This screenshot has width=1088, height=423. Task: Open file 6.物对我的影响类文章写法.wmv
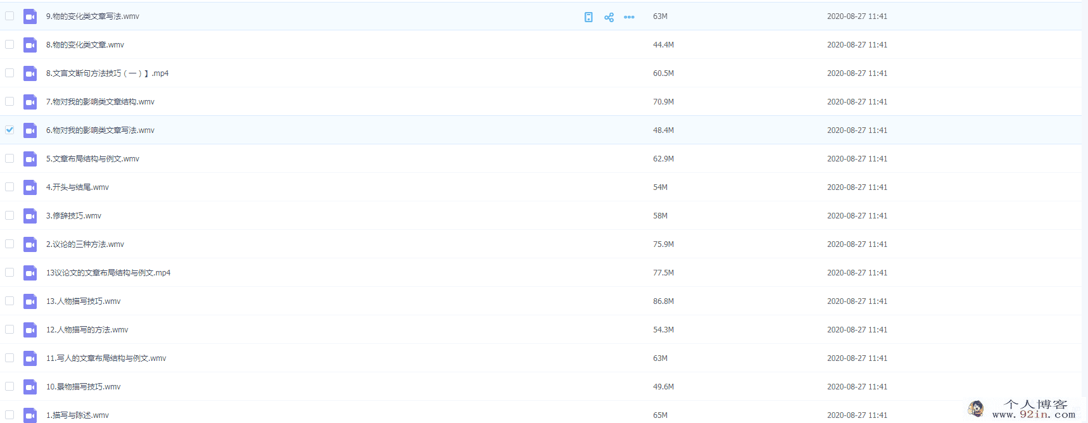pos(100,130)
